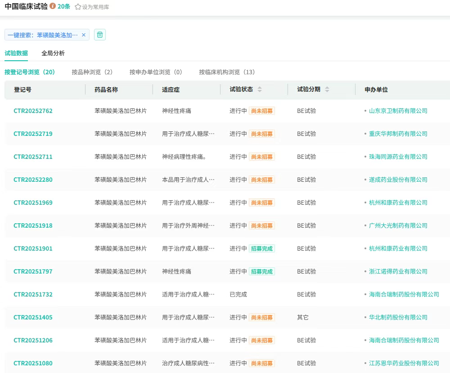Open trial record CTR20252762
Screen dimensions: 450x373
[33, 111]
